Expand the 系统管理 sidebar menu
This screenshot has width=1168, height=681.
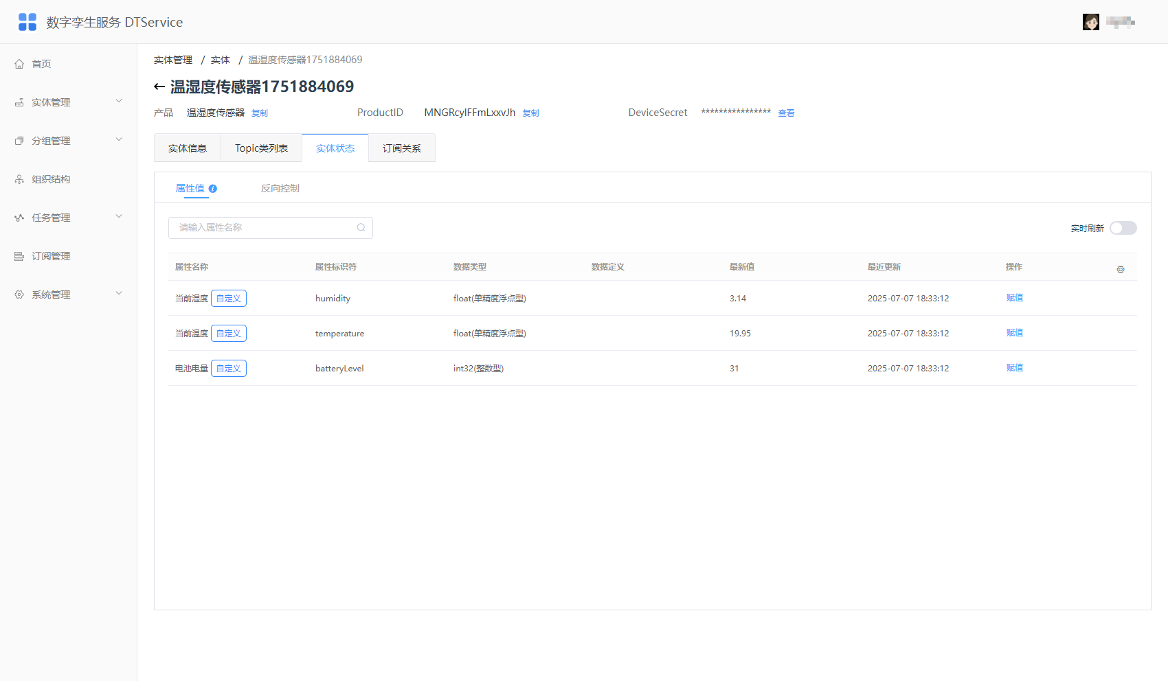coord(68,295)
